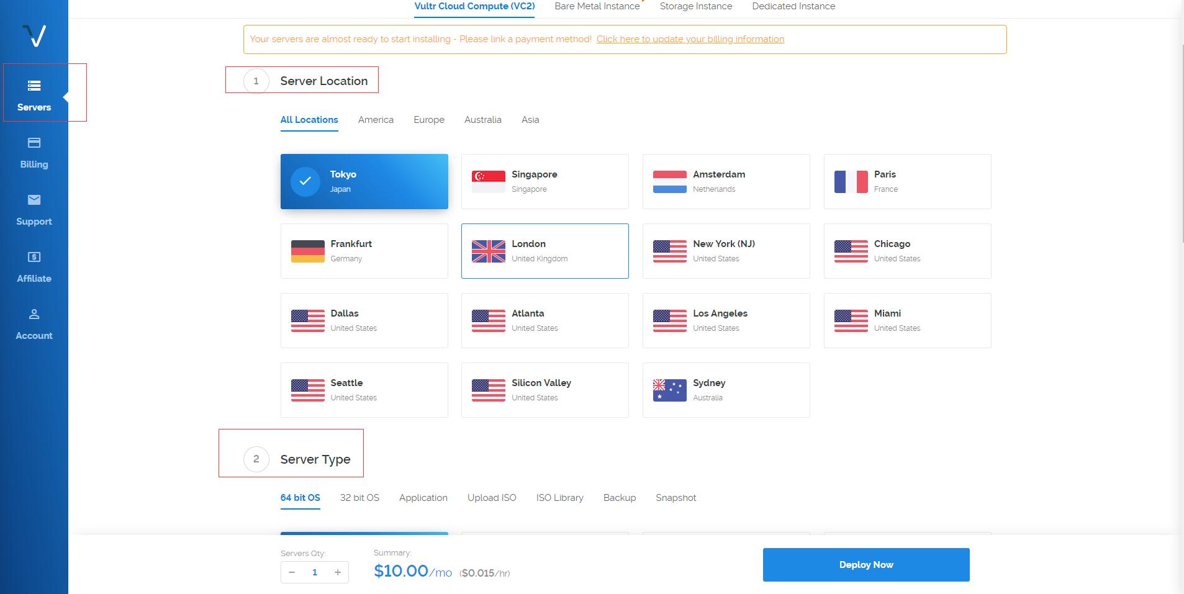The height and width of the screenshot is (594, 1184).
Task: Click the UK flag on the London card
Action: 489,251
